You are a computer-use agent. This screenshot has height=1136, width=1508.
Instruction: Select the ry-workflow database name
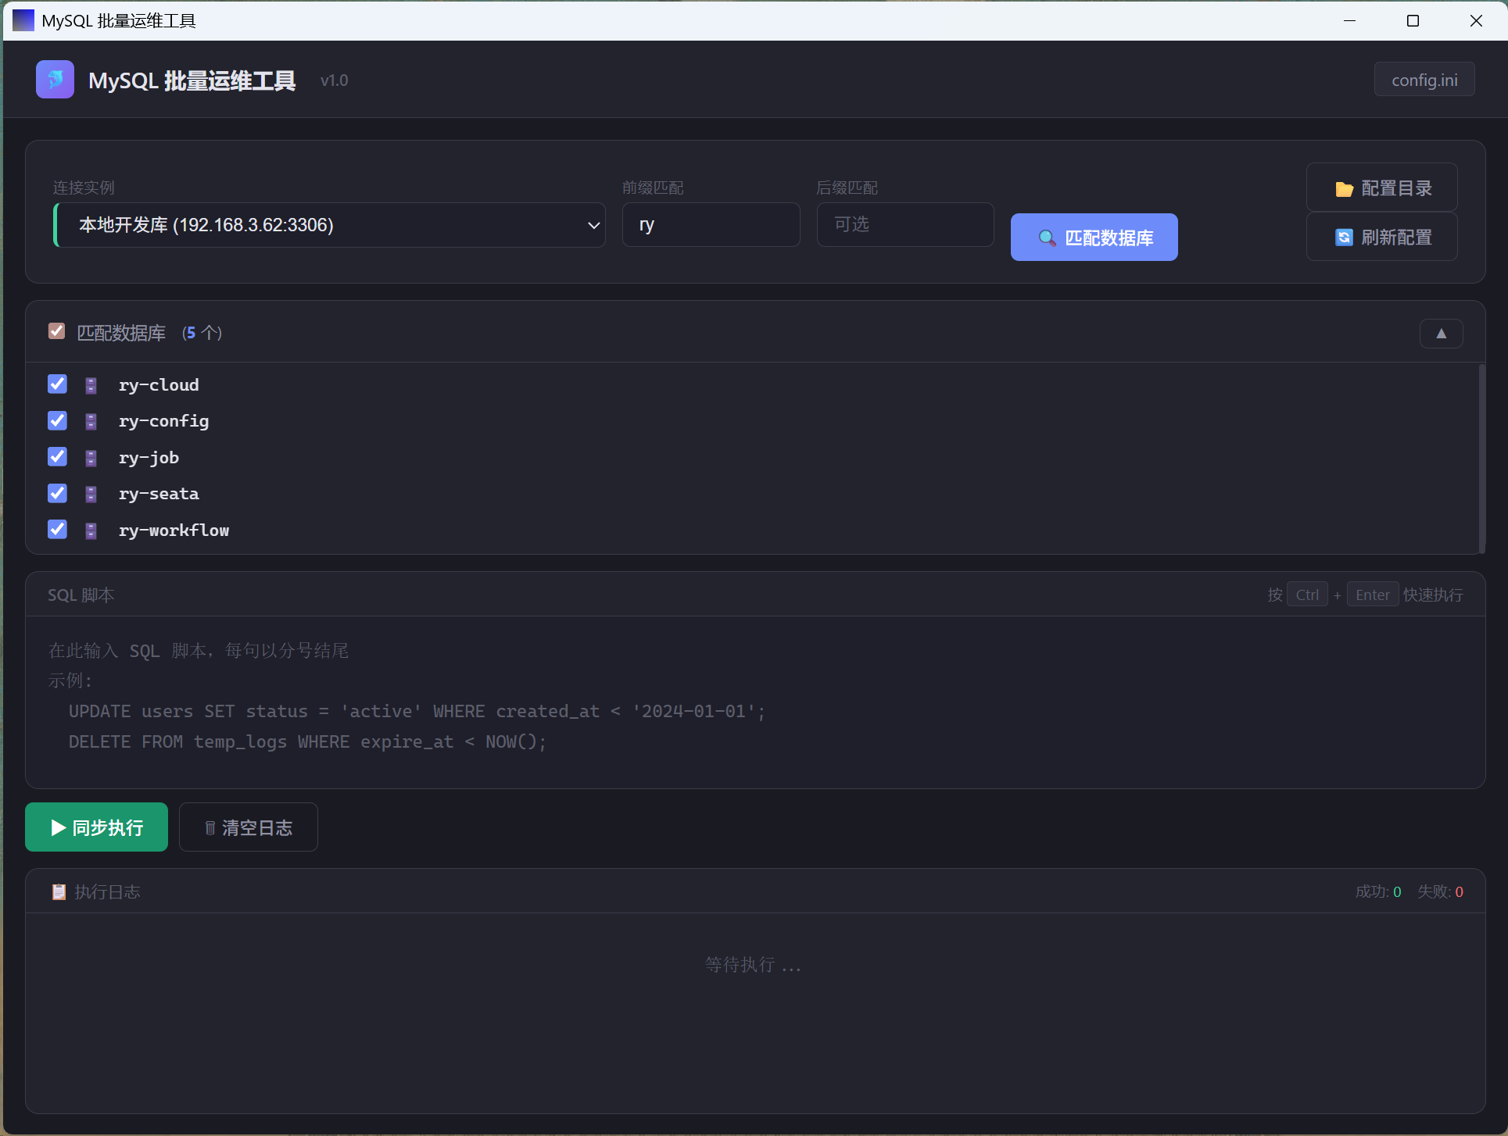[x=174, y=530]
